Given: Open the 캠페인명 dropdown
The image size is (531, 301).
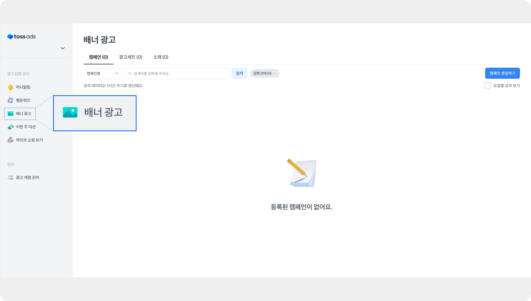Looking at the screenshot, I should (x=103, y=73).
